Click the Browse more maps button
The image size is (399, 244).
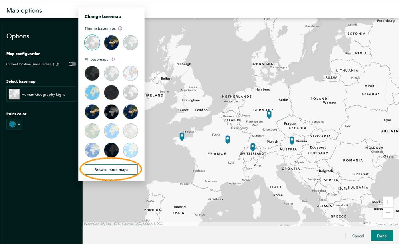[x=111, y=169]
